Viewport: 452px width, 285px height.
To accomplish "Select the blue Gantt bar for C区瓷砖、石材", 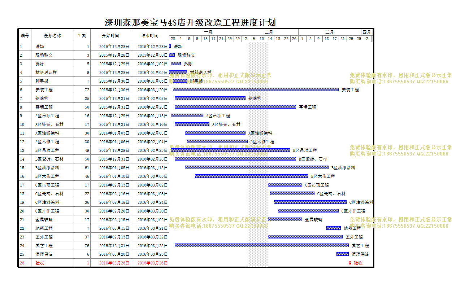I will [292, 193].
